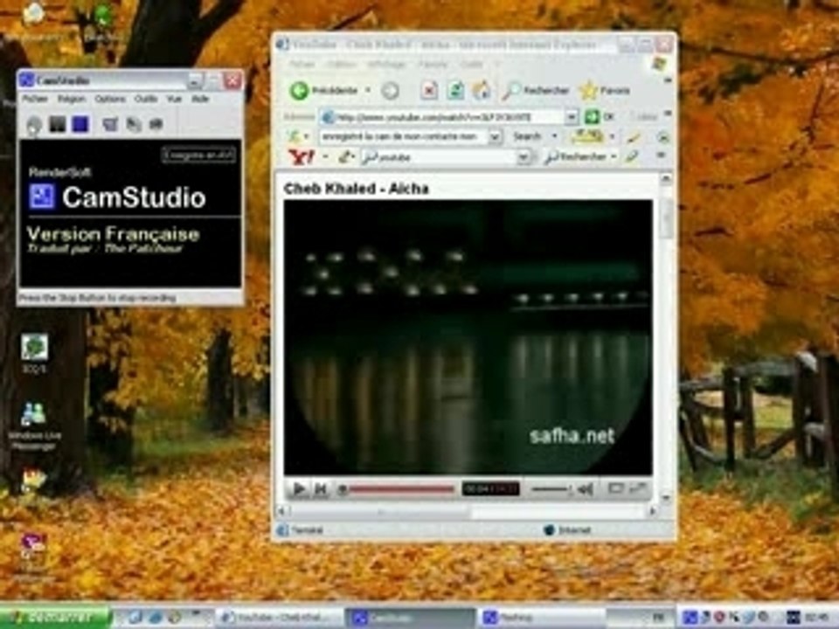839x629 pixels.
Task: Switch to the YouTube taskbar button
Action: click(281, 619)
